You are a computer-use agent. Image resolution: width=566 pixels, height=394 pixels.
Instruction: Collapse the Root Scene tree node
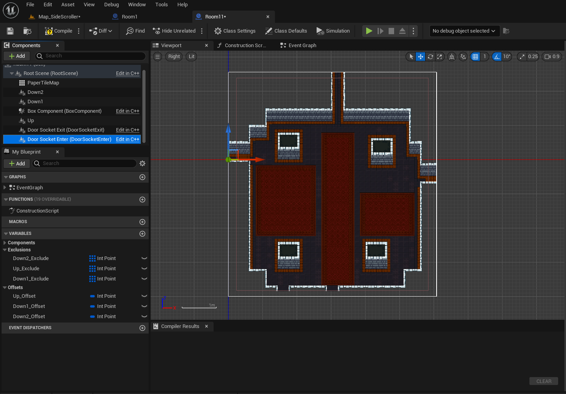tap(12, 73)
